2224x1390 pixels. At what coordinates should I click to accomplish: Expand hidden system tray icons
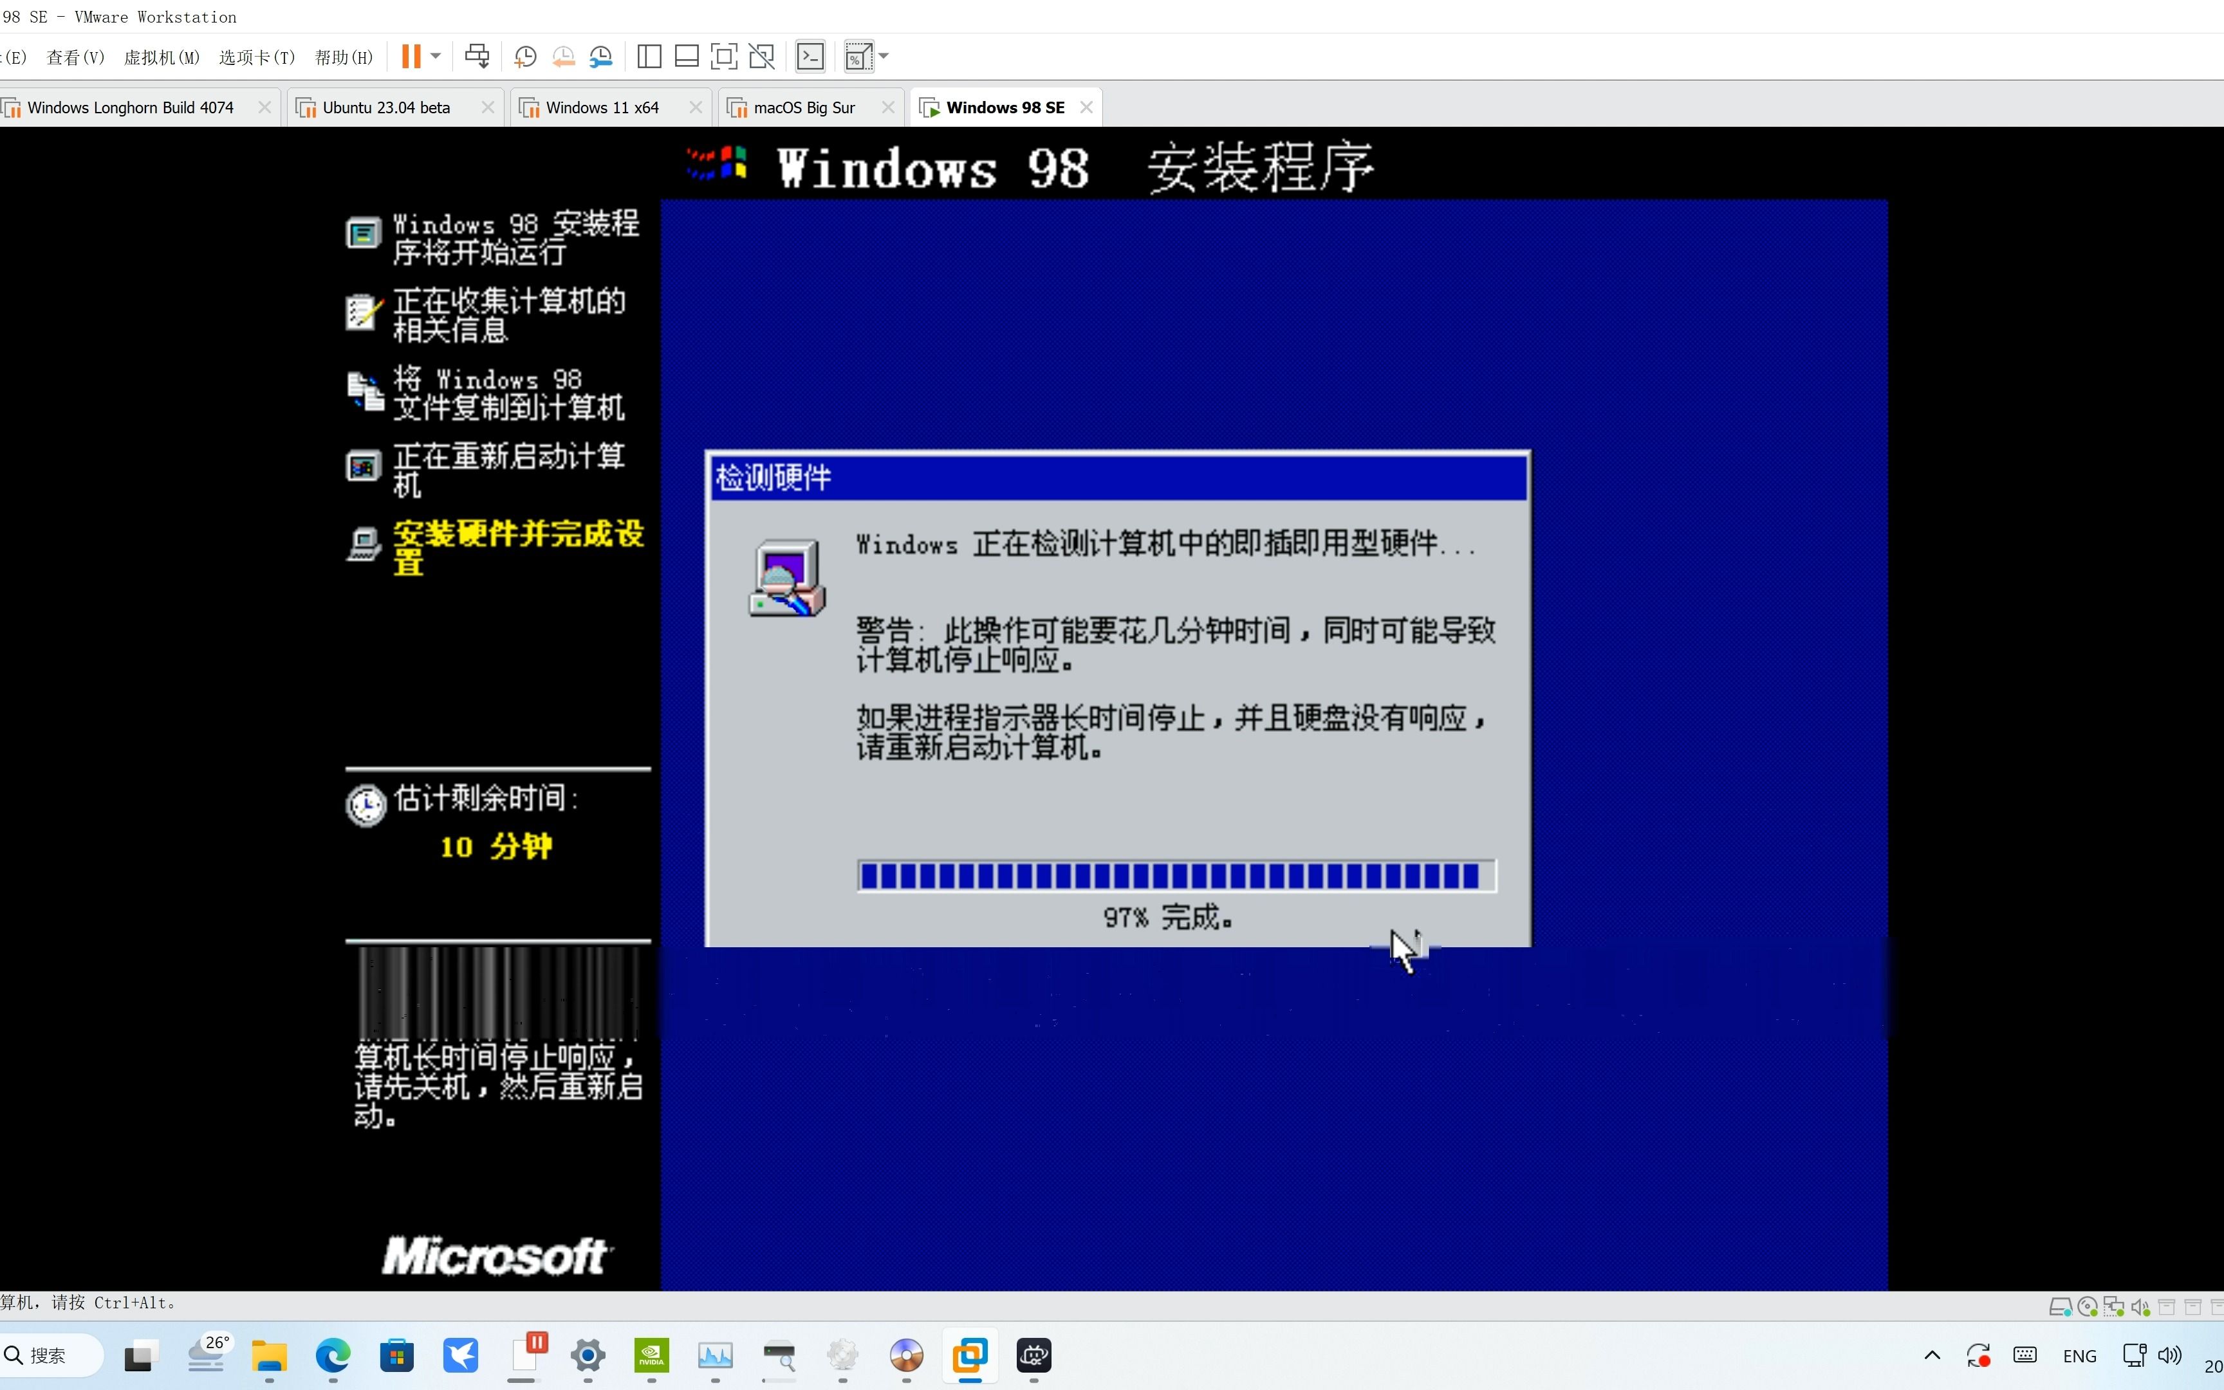[x=1932, y=1356]
